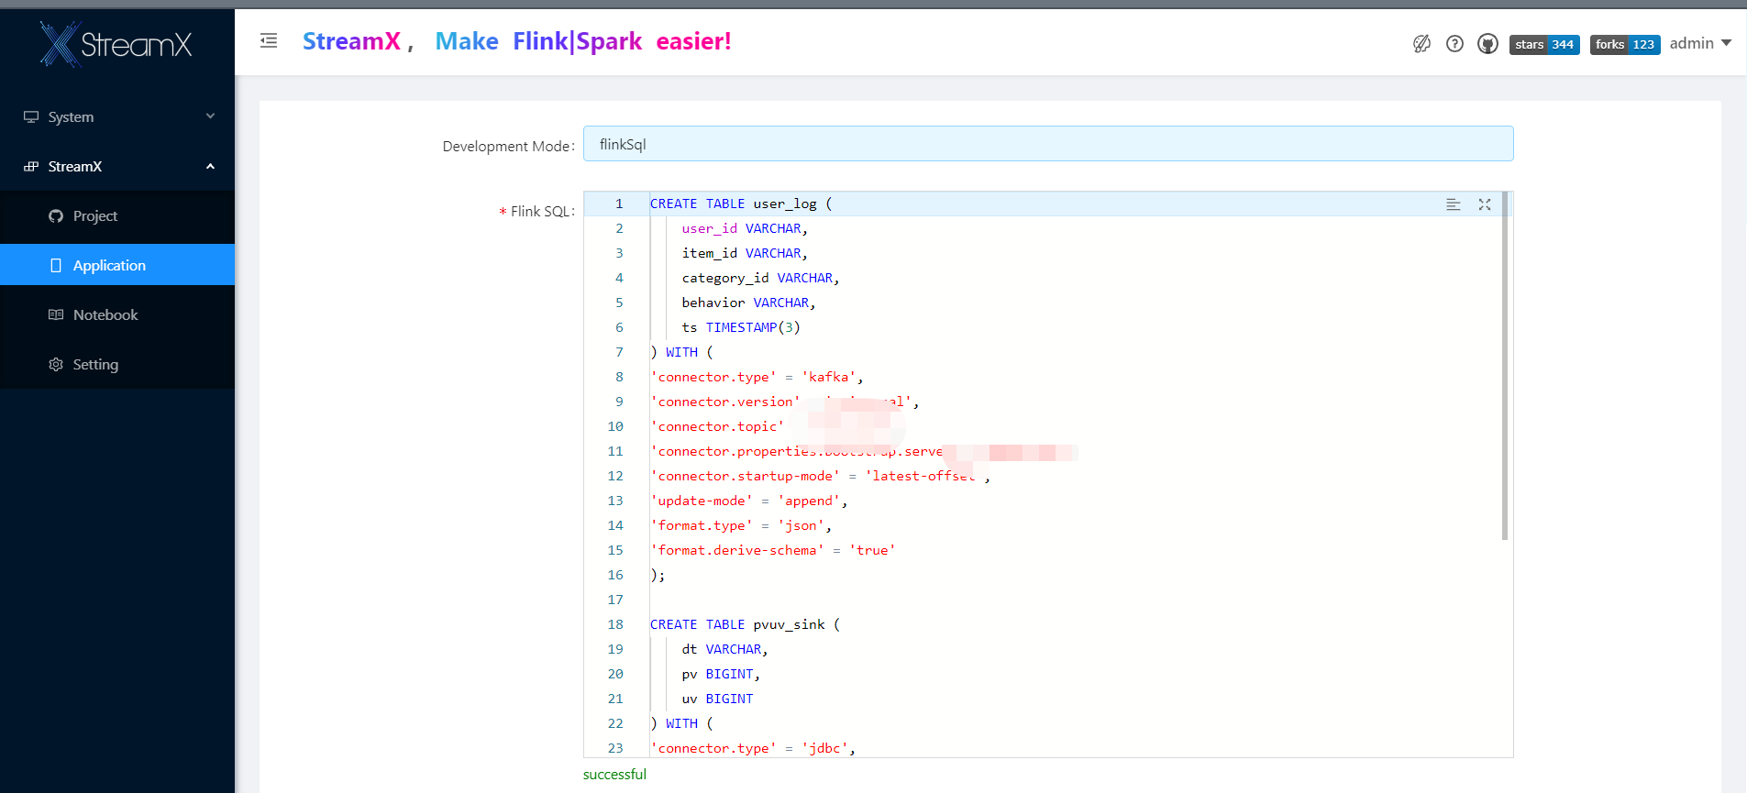
Task: Open the admin user dropdown
Action: coord(1700,43)
